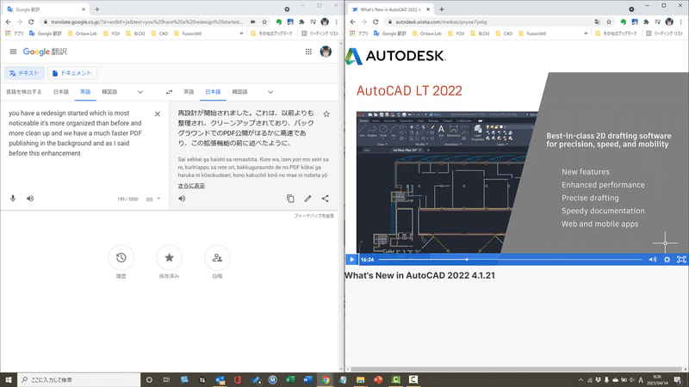This screenshot has height=387, width=689.
Task: Click the Translate window address bar
Action: 147,22
